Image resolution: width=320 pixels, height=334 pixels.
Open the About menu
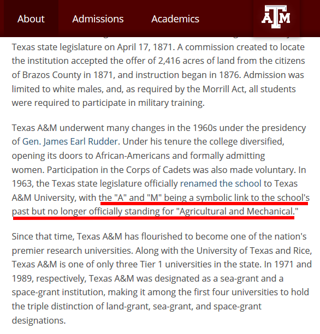point(31,19)
